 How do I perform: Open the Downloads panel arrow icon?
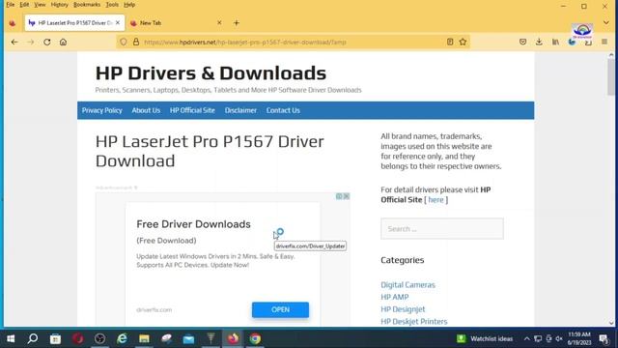click(539, 42)
